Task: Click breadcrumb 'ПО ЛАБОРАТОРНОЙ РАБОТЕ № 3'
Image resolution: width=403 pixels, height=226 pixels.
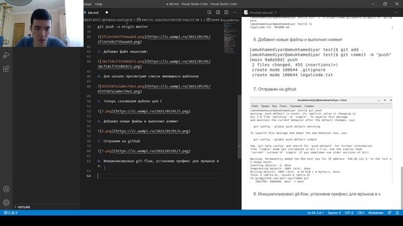Action: tap(169, 19)
